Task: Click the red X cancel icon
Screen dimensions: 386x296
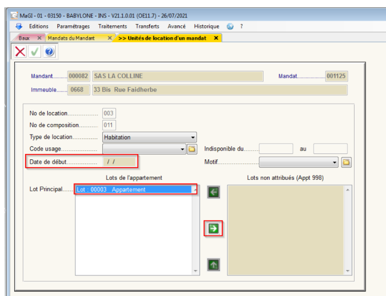Action: (x=20, y=52)
